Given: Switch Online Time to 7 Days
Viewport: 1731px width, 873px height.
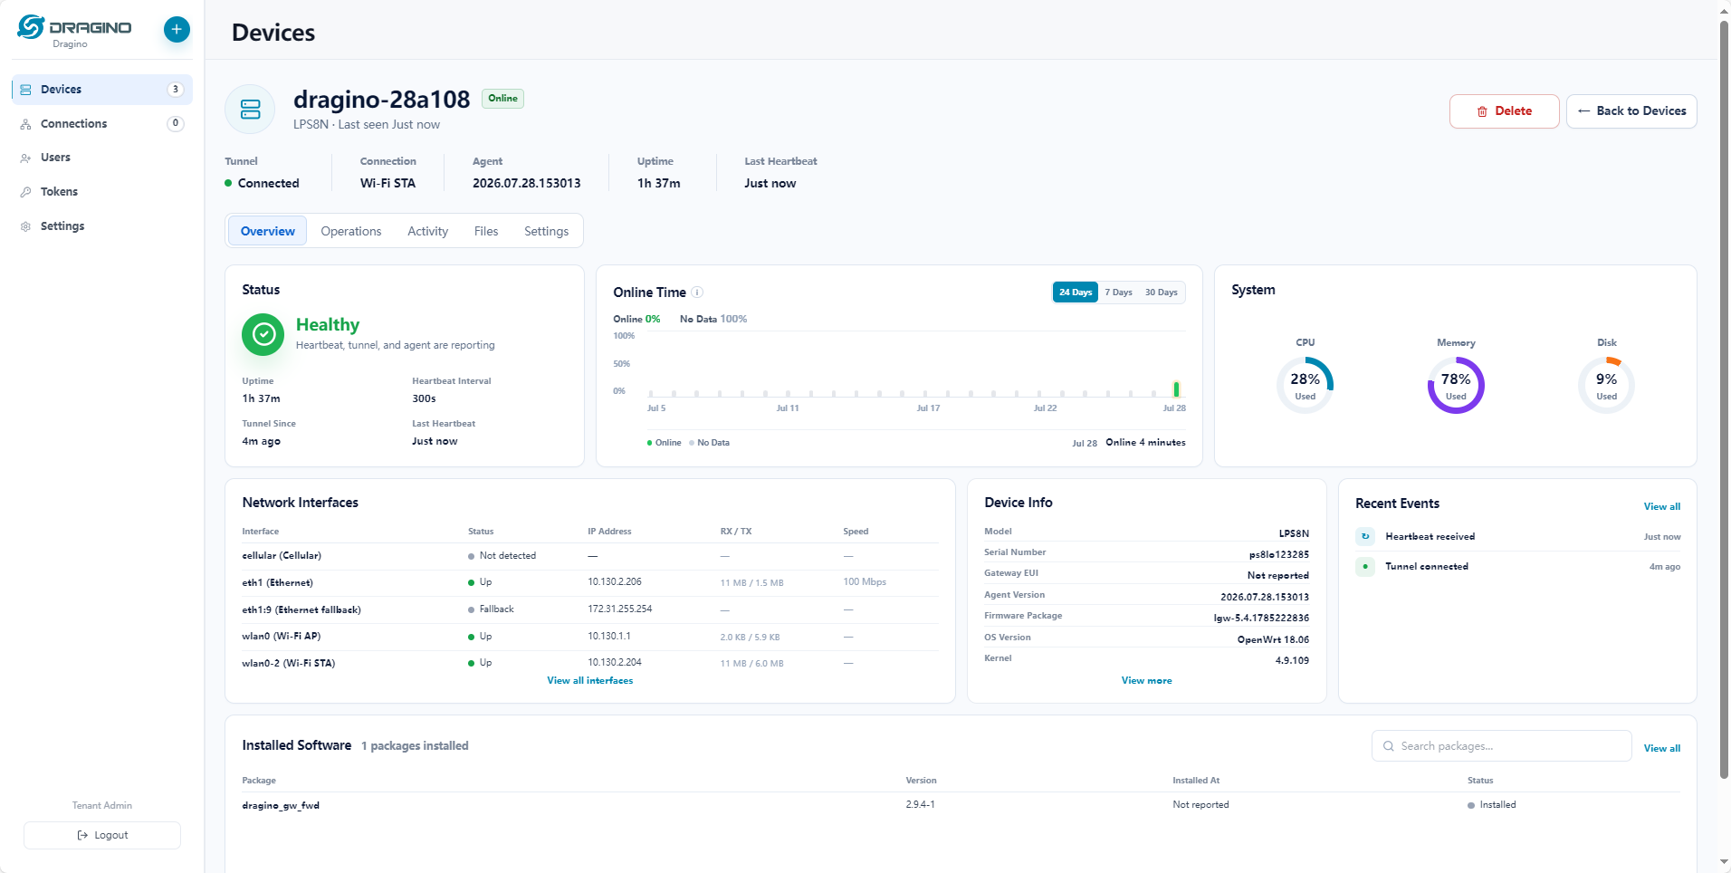Looking at the screenshot, I should pyautogui.click(x=1118, y=293).
